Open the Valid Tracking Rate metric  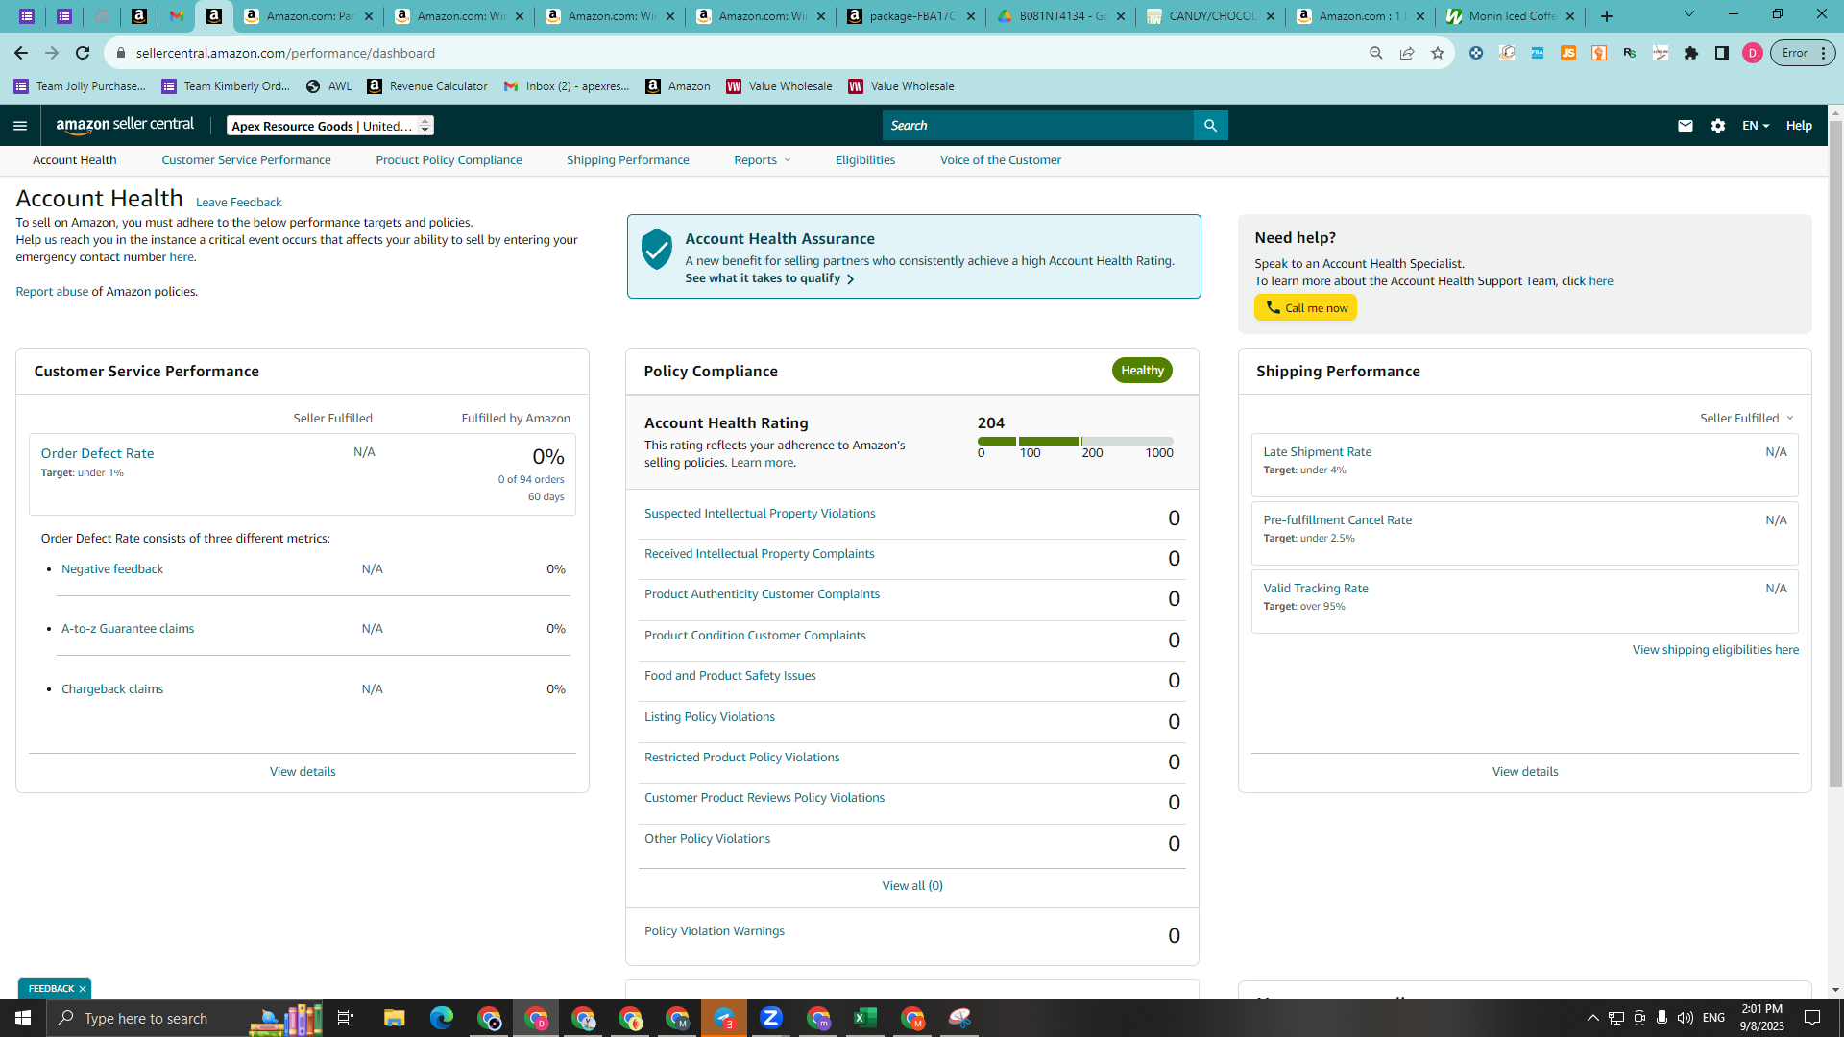[1316, 589]
